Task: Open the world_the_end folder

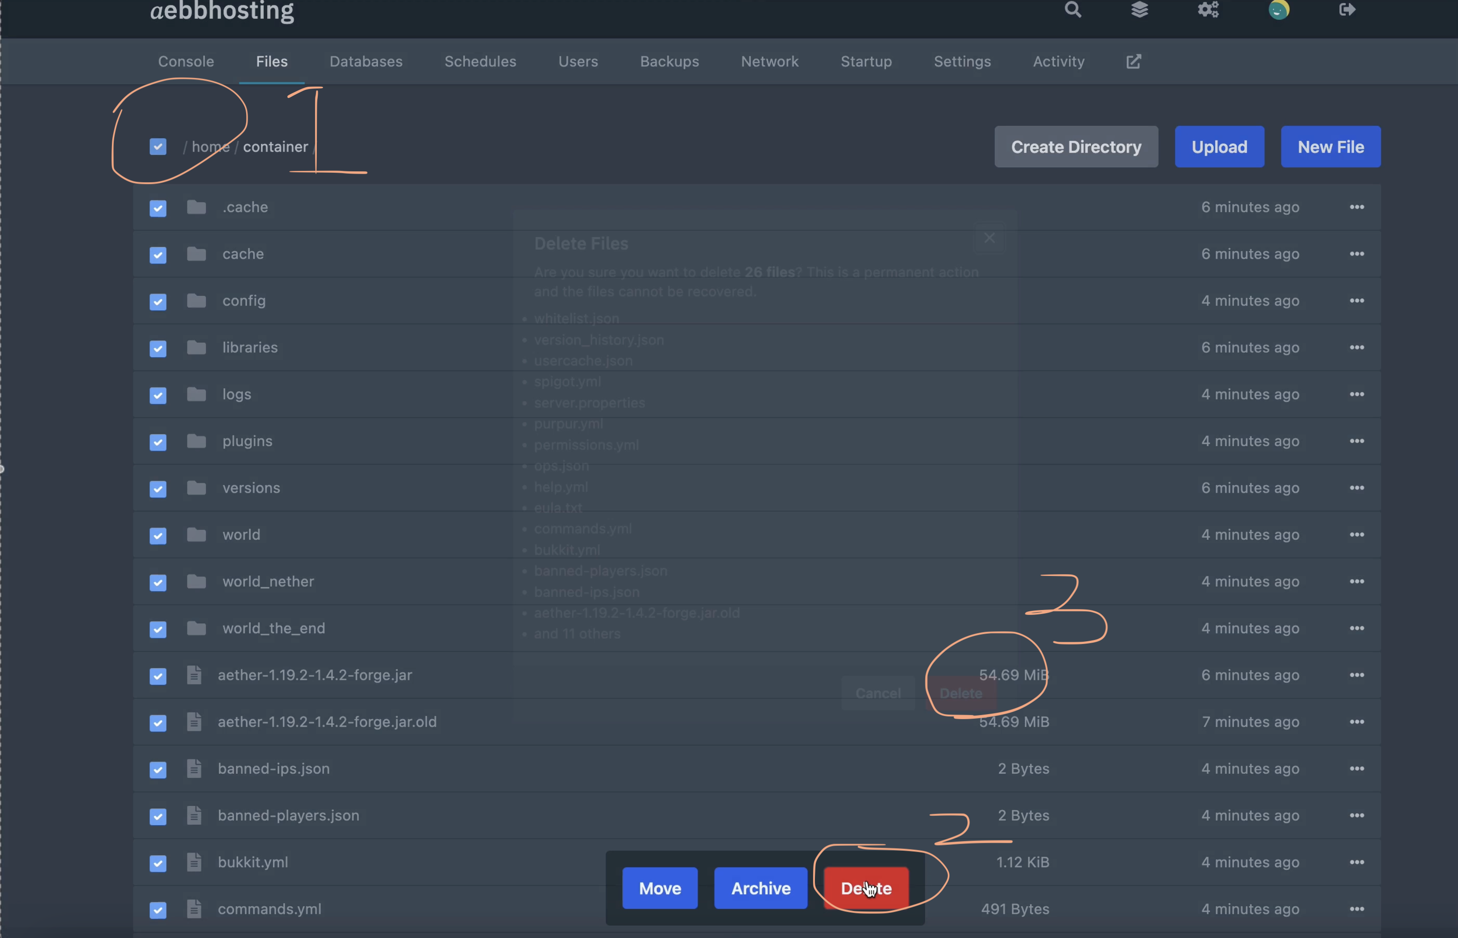Action: [273, 628]
